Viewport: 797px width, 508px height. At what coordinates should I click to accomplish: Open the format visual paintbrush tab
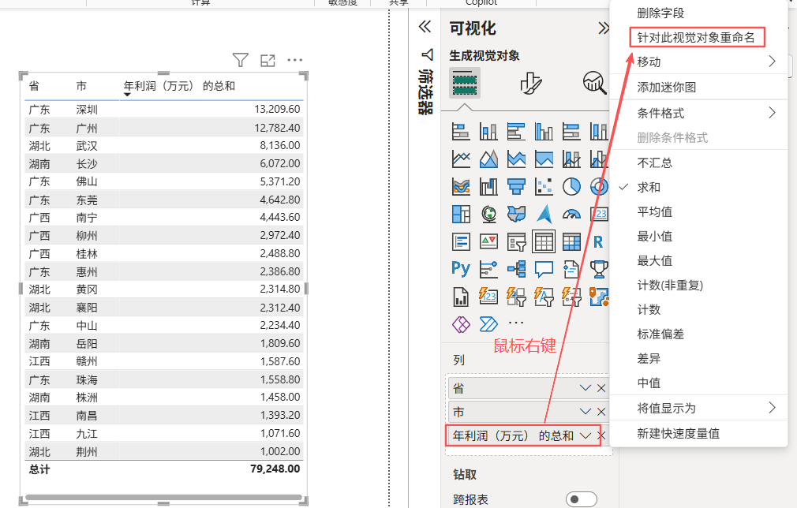530,83
